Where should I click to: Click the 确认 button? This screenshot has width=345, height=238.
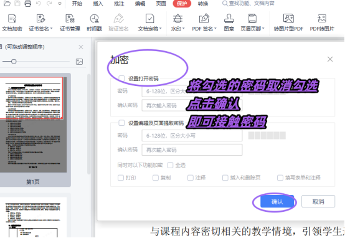click(x=277, y=201)
